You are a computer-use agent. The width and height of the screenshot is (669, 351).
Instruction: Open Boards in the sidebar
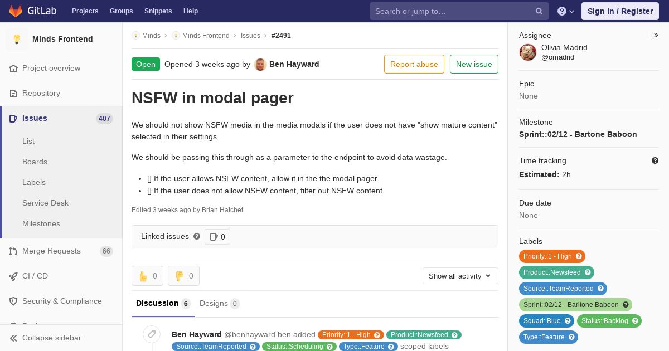click(35, 162)
